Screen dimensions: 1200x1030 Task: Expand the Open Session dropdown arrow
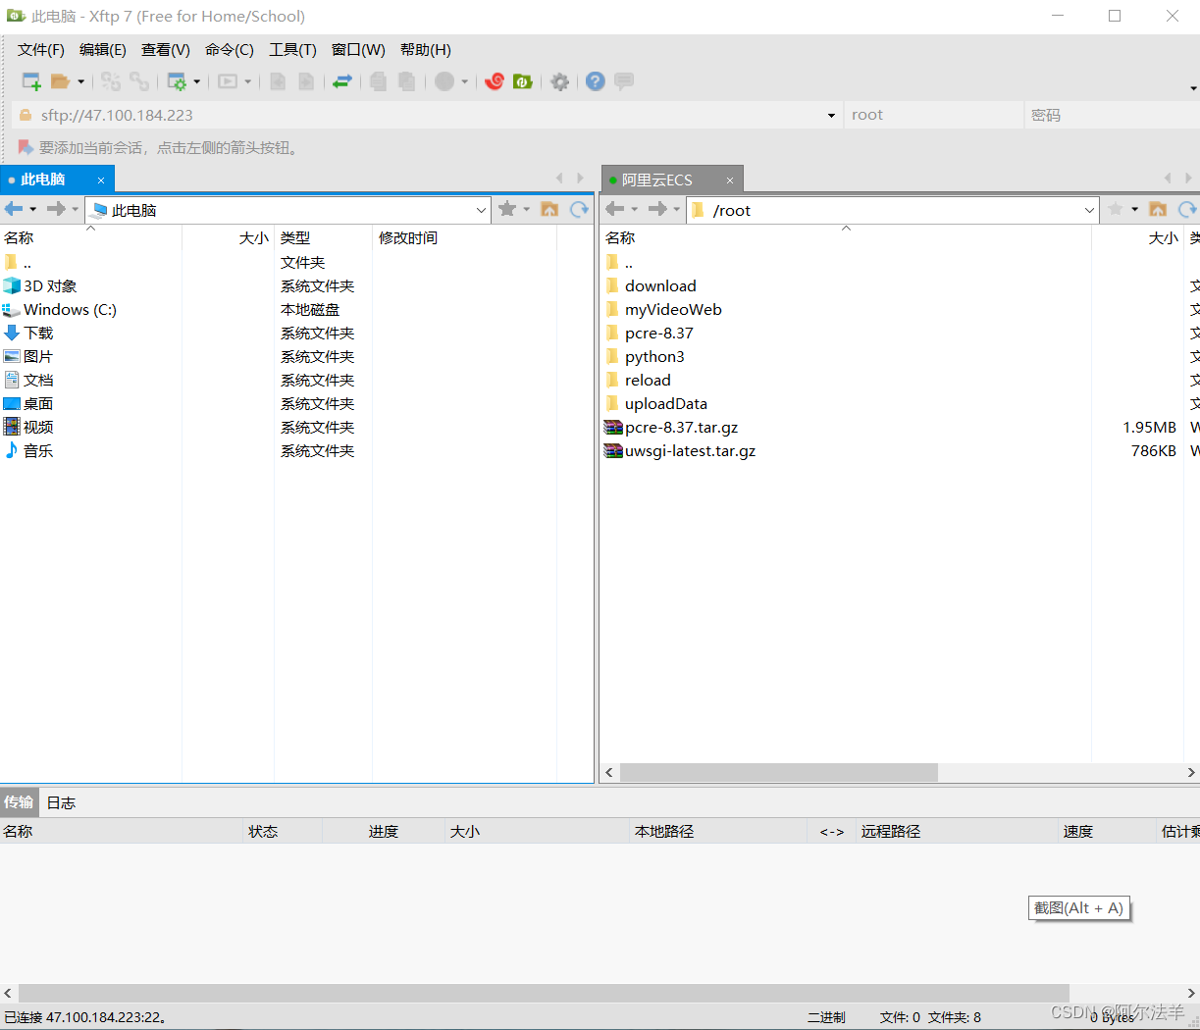(81, 82)
